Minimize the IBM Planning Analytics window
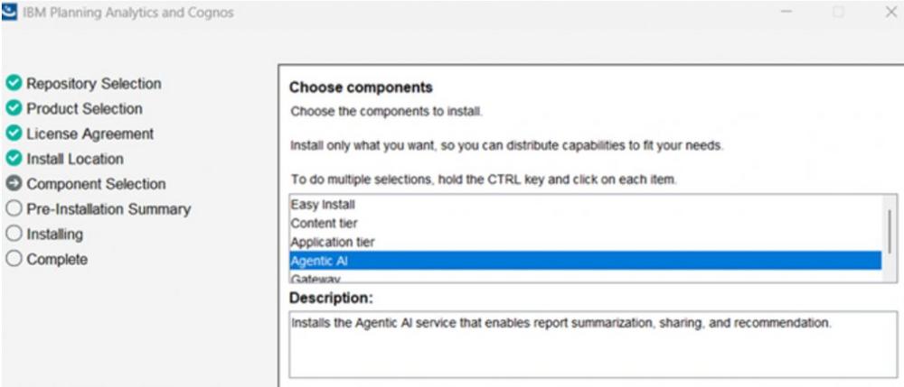The width and height of the screenshot is (904, 387). tap(786, 12)
